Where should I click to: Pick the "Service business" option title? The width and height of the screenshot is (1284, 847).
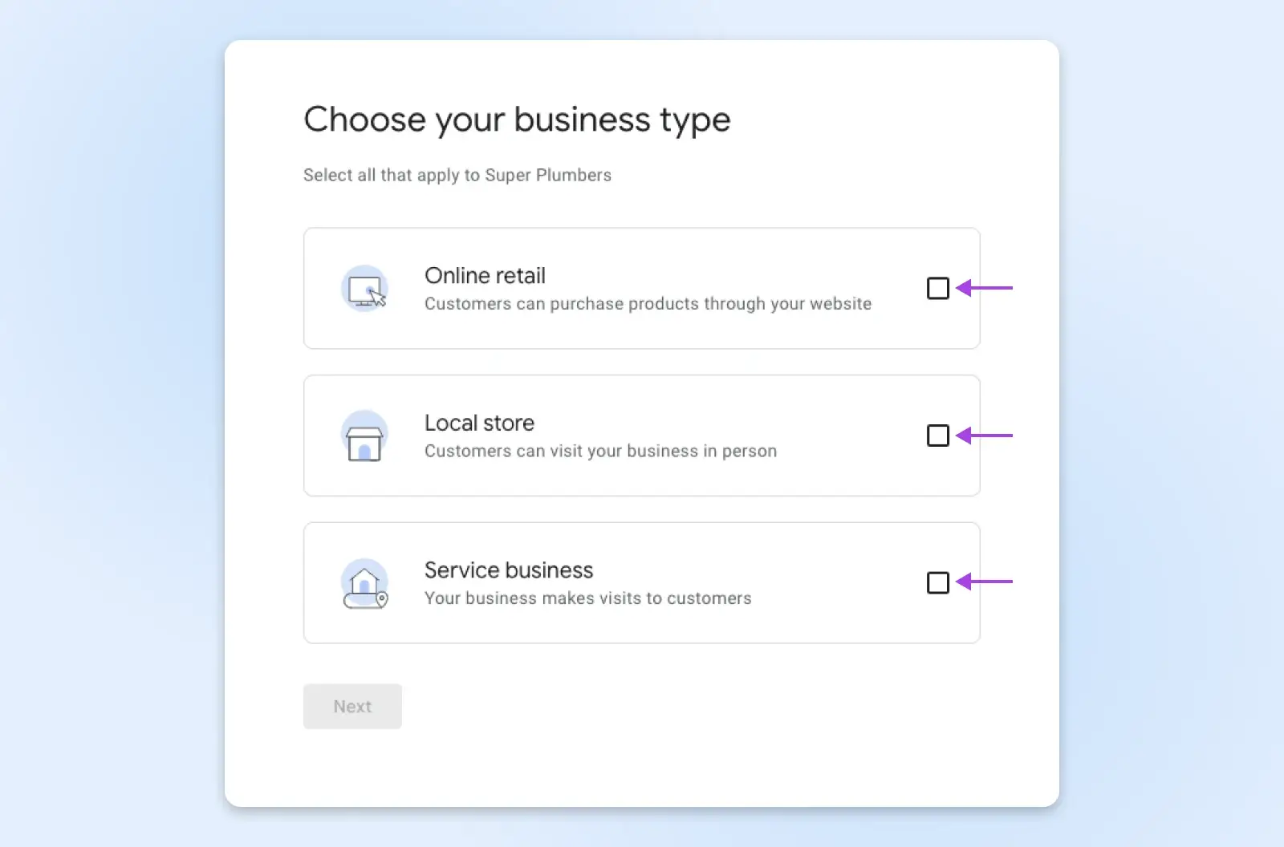509,570
